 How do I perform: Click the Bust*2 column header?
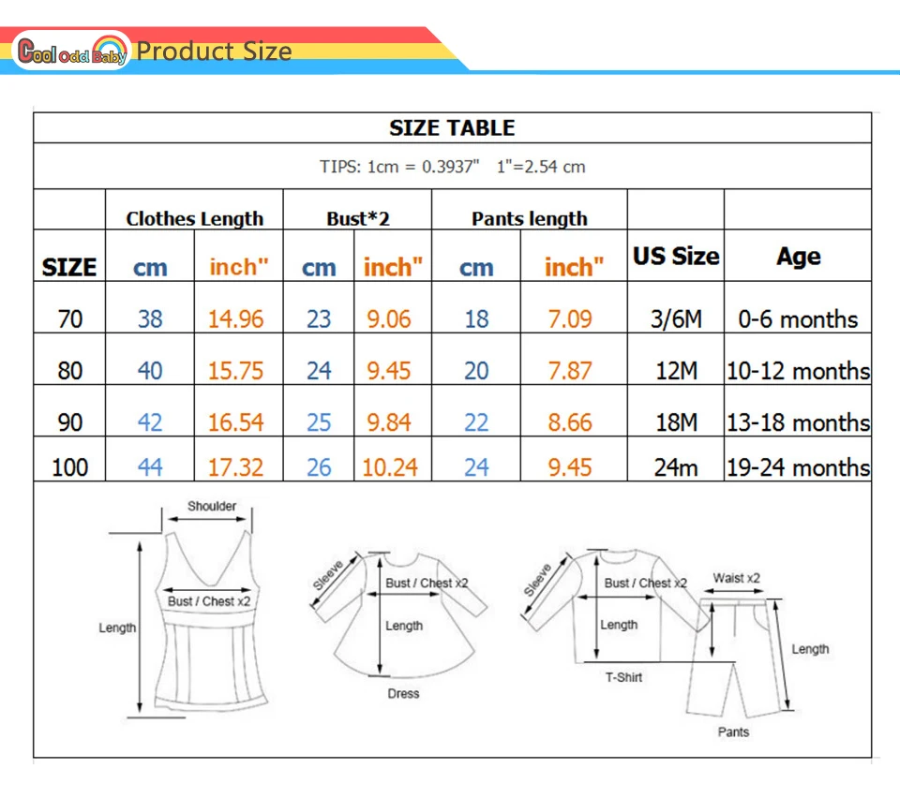(x=357, y=218)
